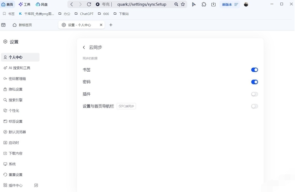
Task: Select 个人中心 in the settings sidebar
Action: (20, 57)
